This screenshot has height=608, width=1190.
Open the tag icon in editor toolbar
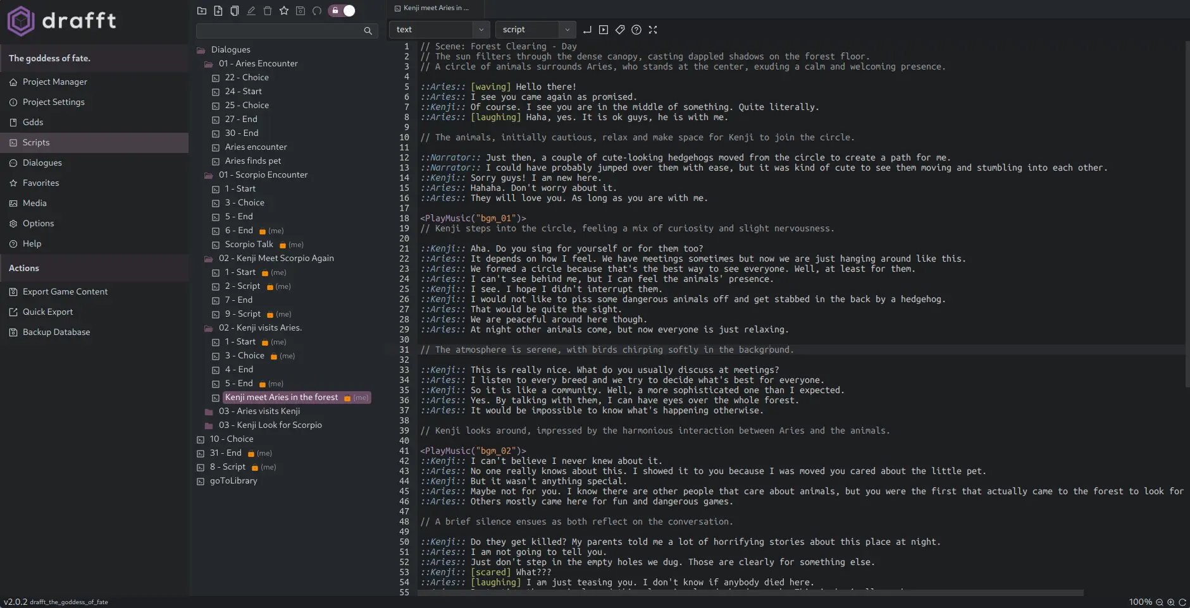click(620, 30)
